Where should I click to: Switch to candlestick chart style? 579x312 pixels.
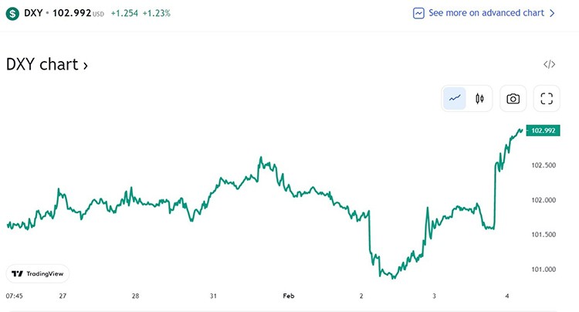point(479,98)
